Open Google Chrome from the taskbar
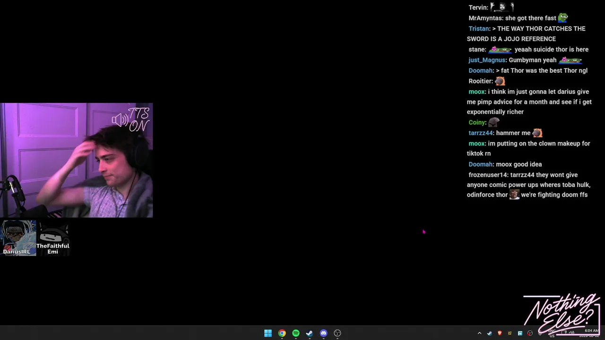The height and width of the screenshot is (340, 605). [282, 333]
